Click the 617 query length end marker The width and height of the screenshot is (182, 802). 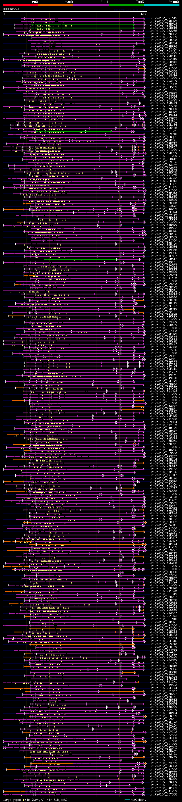click(x=144, y=14)
